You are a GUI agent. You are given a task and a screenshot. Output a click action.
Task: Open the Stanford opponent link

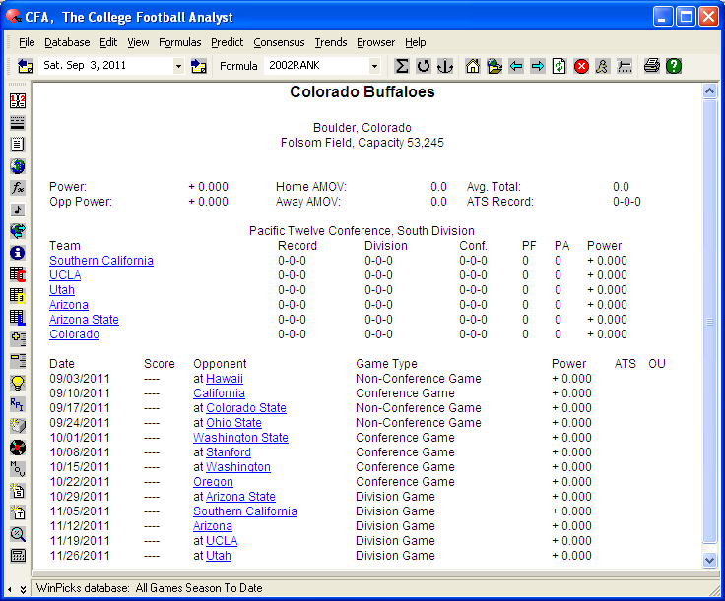tap(229, 452)
